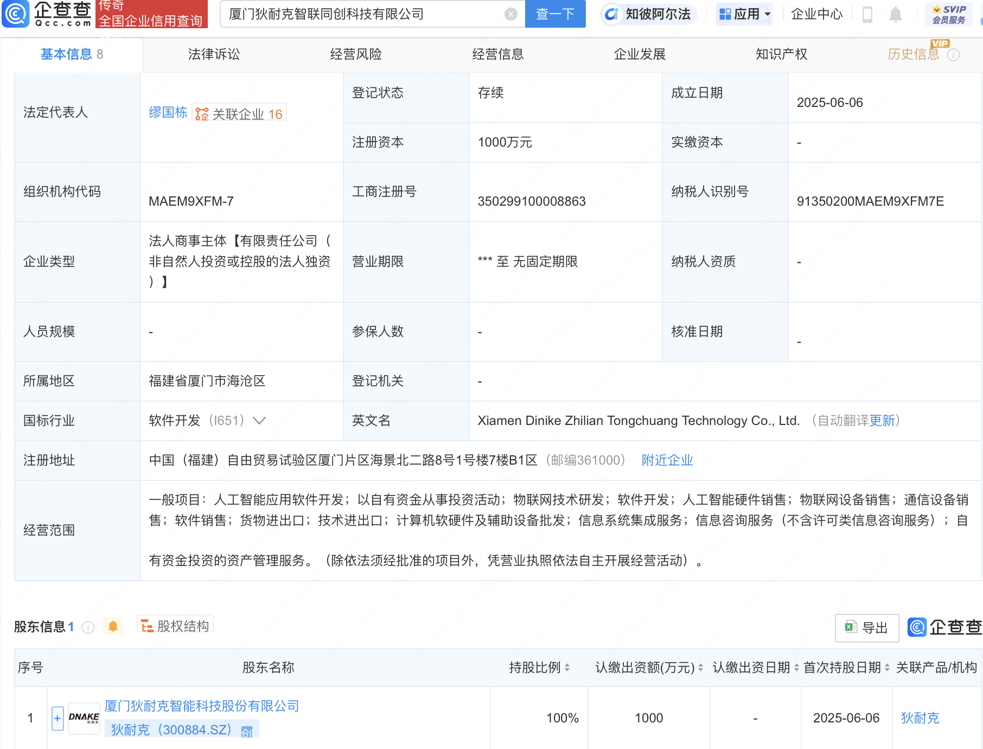Open the 历史信息 VIP tab
Image resolution: width=983 pixels, height=749 pixels.
[x=914, y=54]
